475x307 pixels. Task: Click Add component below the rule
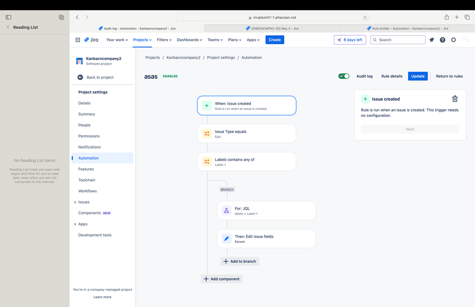pos(222,279)
